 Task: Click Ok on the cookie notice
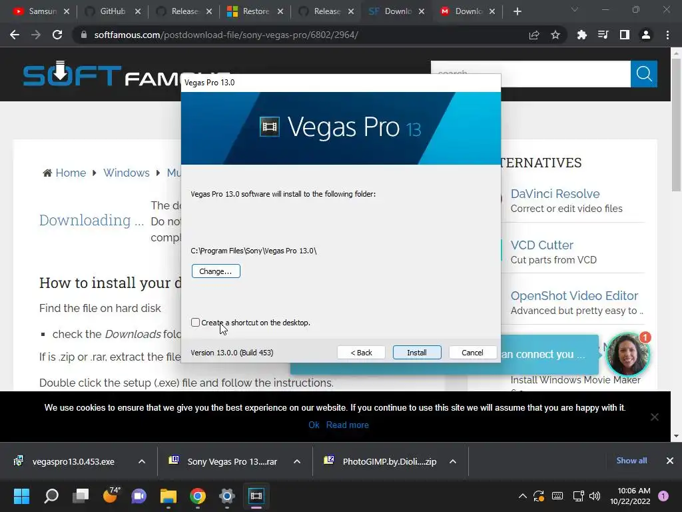(314, 425)
